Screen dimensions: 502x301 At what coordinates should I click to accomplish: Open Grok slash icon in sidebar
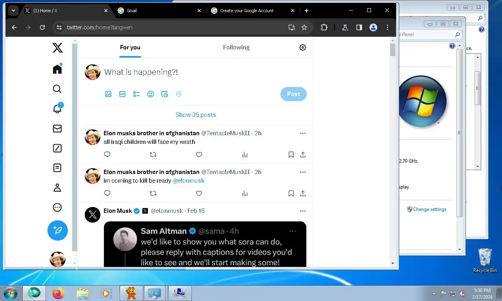tap(57, 148)
